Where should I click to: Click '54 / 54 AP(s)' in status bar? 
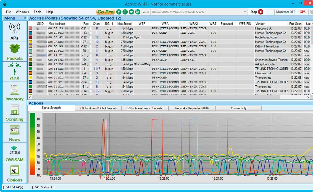[14, 187]
